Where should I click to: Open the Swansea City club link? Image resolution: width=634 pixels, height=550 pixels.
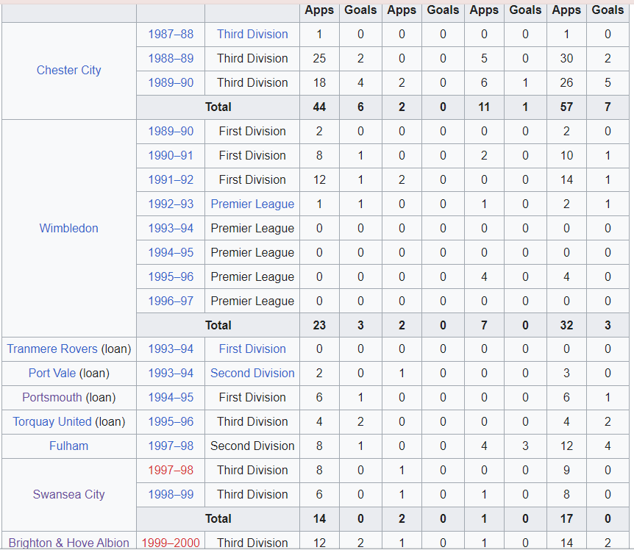(68, 494)
